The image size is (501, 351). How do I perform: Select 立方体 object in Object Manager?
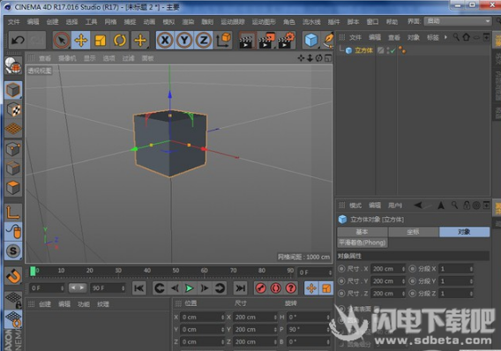coord(363,50)
